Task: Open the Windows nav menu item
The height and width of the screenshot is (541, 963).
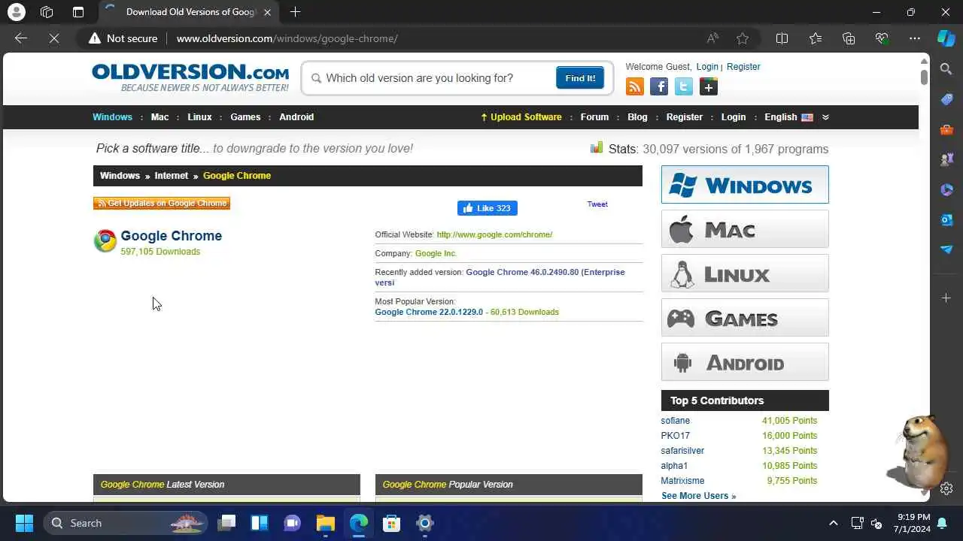Action: 112,117
